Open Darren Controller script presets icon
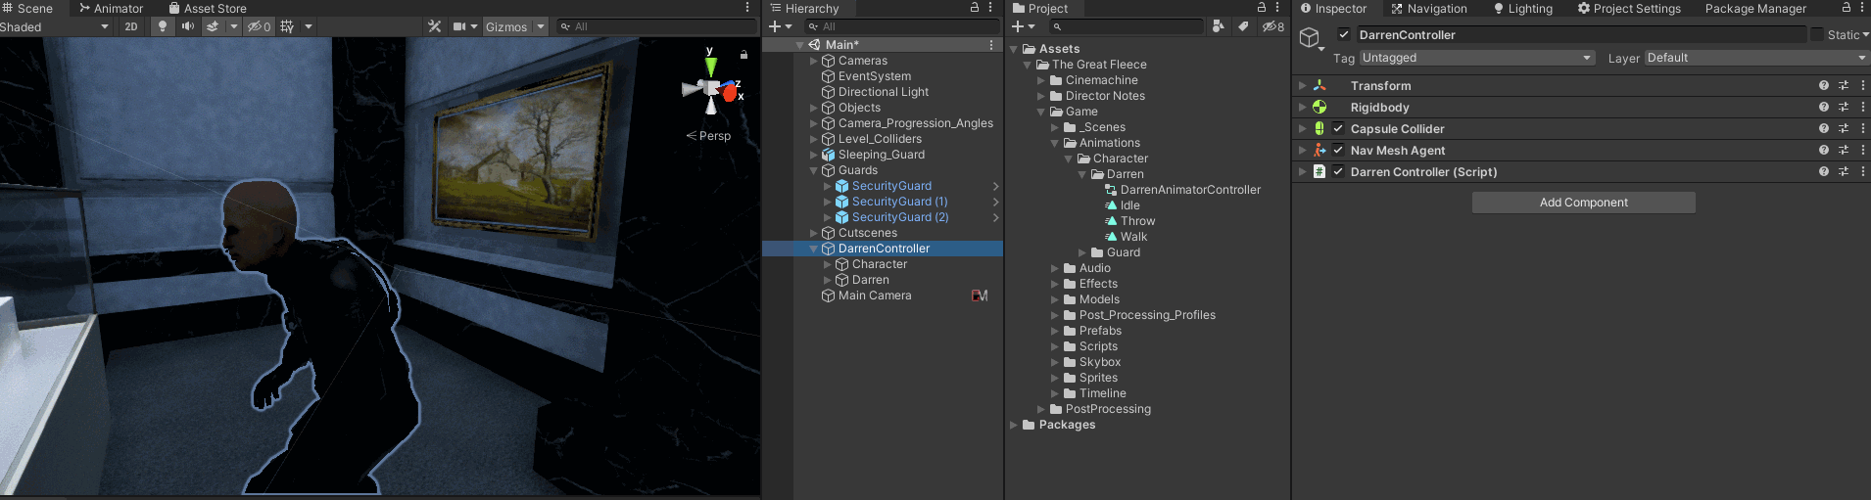This screenshot has height=500, width=1871. (x=1844, y=172)
